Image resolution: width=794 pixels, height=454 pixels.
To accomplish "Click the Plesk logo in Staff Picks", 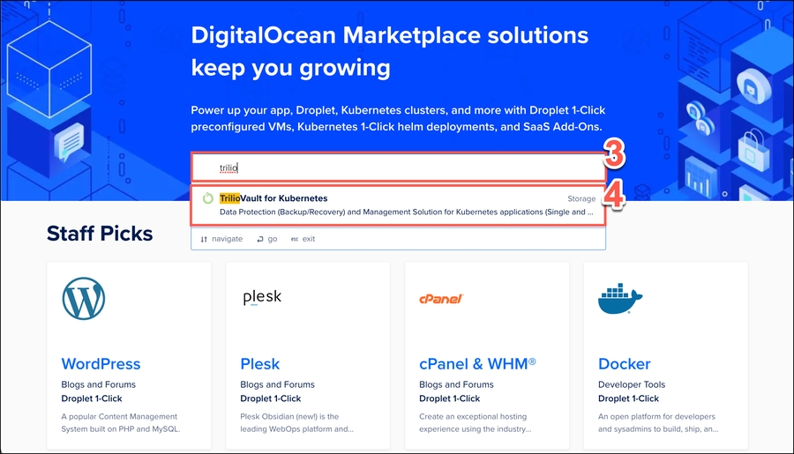I will (262, 297).
